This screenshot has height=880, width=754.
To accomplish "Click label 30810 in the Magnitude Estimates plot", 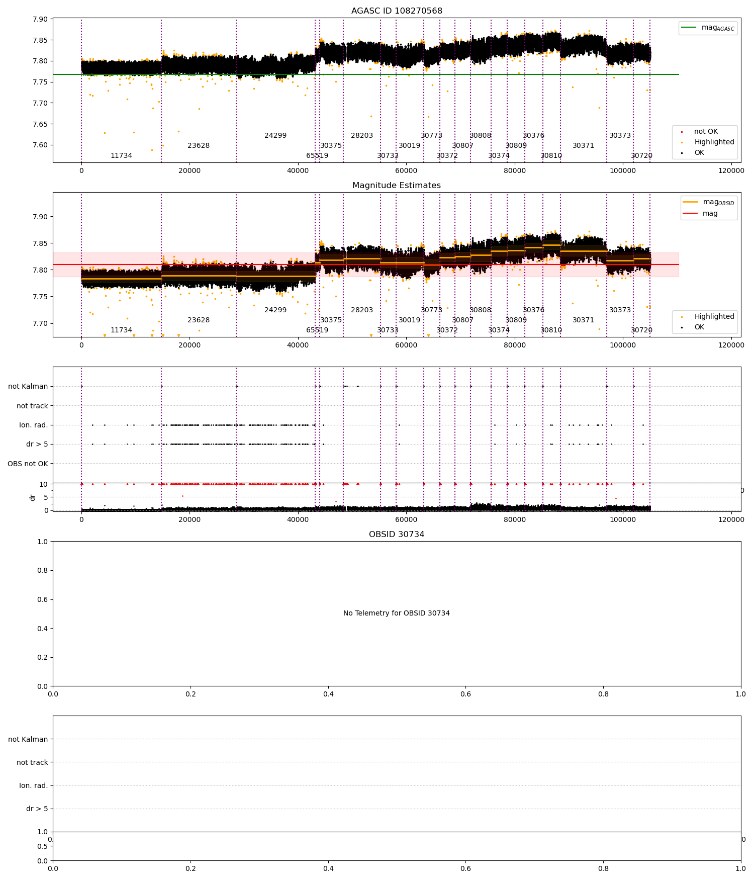I will pyautogui.click(x=551, y=330).
